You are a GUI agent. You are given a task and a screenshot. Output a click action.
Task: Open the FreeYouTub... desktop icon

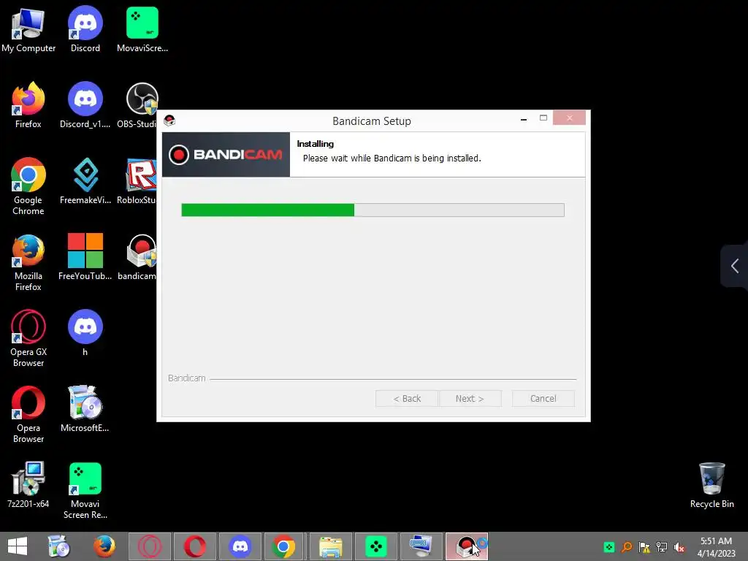(x=85, y=256)
